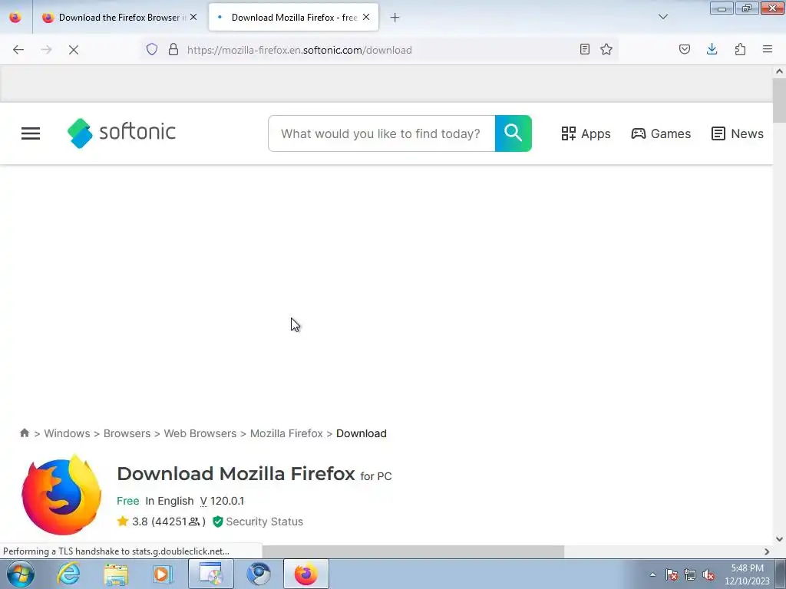View site security via the padlock icon
The image size is (786, 589).
[173, 49]
